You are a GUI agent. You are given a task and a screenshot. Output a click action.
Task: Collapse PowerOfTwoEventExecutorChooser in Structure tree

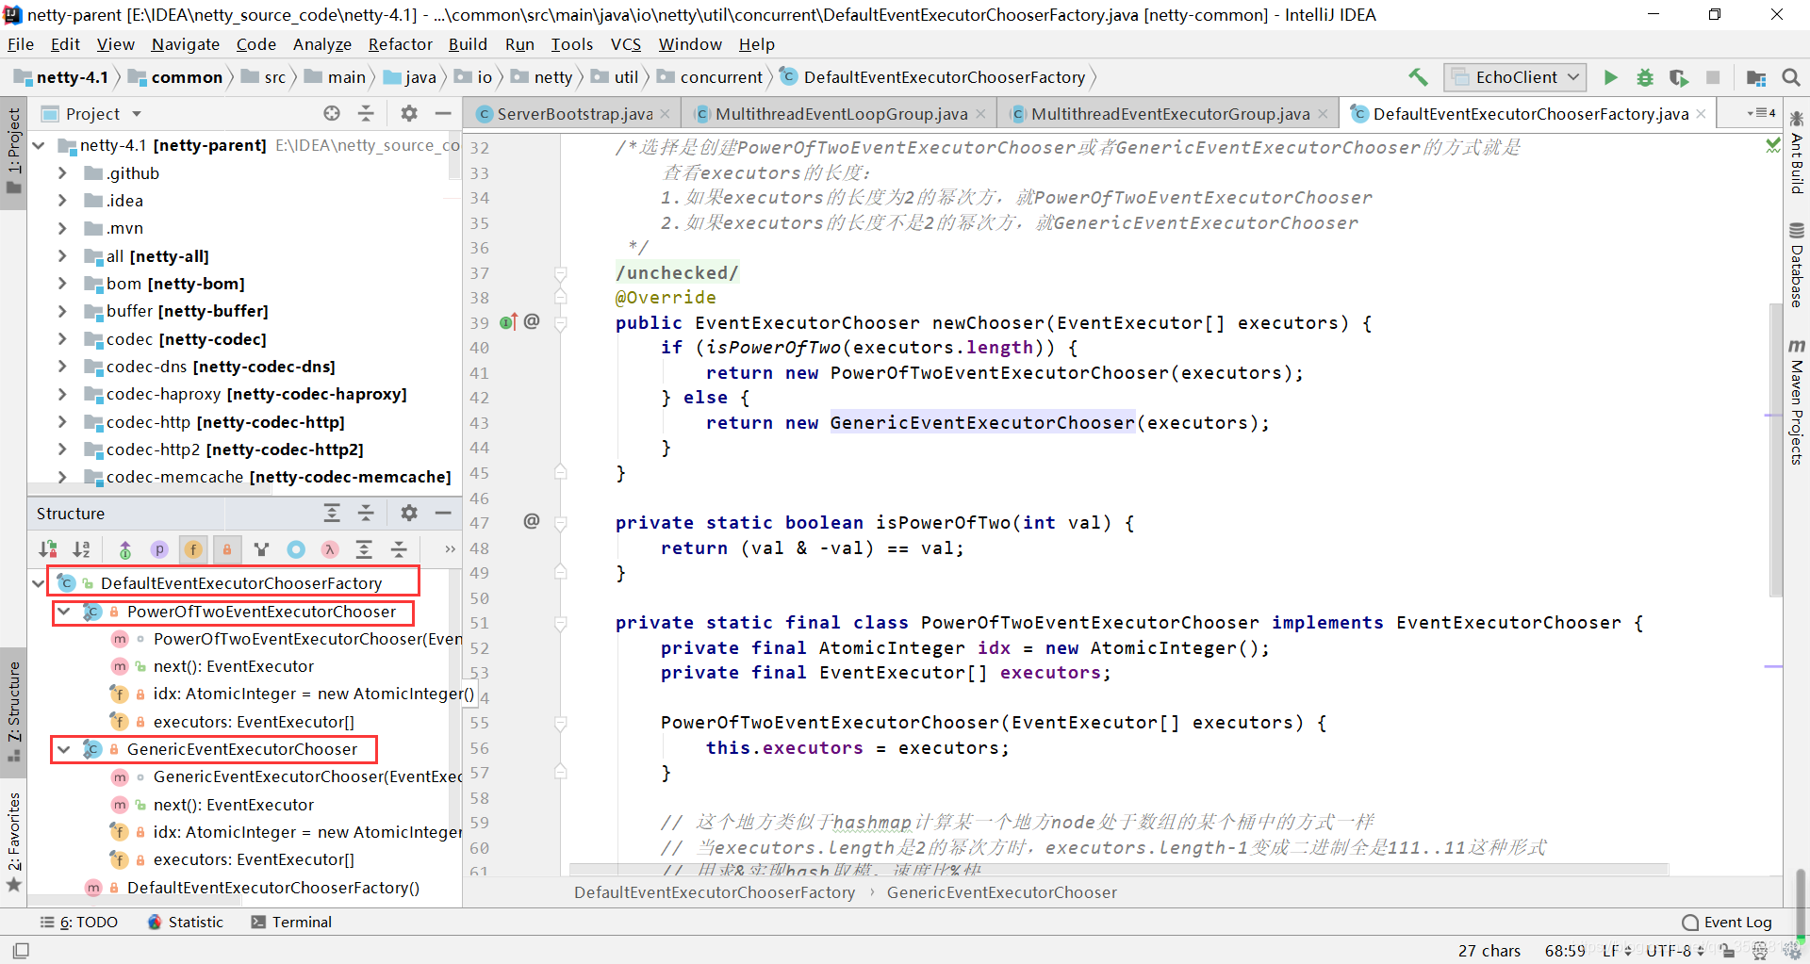click(x=64, y=612)
